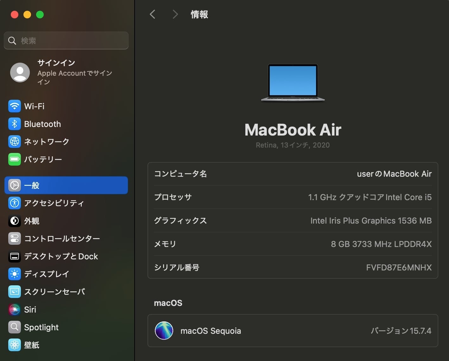Image resolution: width=449 pixels, height=361 pixels.
Task: Click the Bluetooth icon in sidebar
Action: pyautogui.click(x=15, y=124)
